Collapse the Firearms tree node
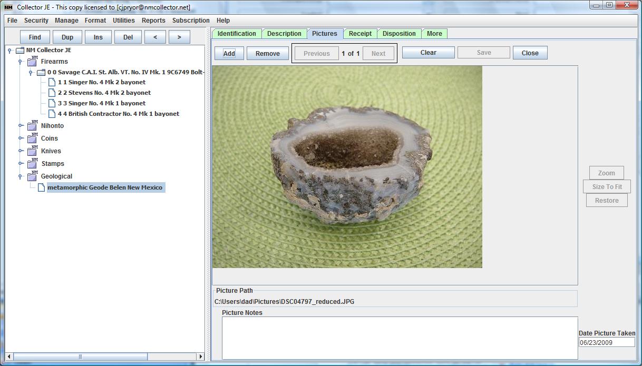The image size is (642, 366). (21, 62)
